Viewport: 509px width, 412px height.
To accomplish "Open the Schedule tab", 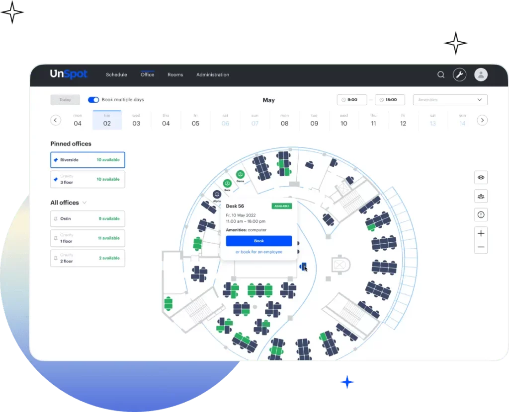I will (116, 75).
